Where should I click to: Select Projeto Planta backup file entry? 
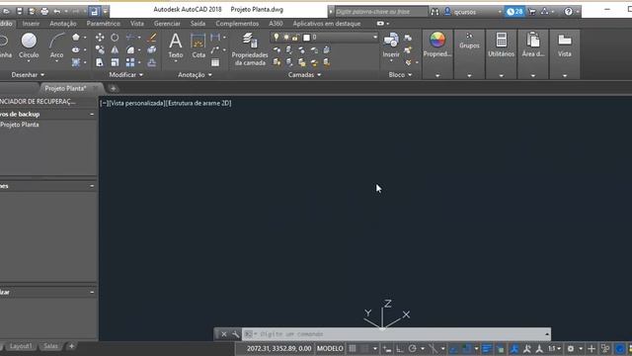click(20, 125)
